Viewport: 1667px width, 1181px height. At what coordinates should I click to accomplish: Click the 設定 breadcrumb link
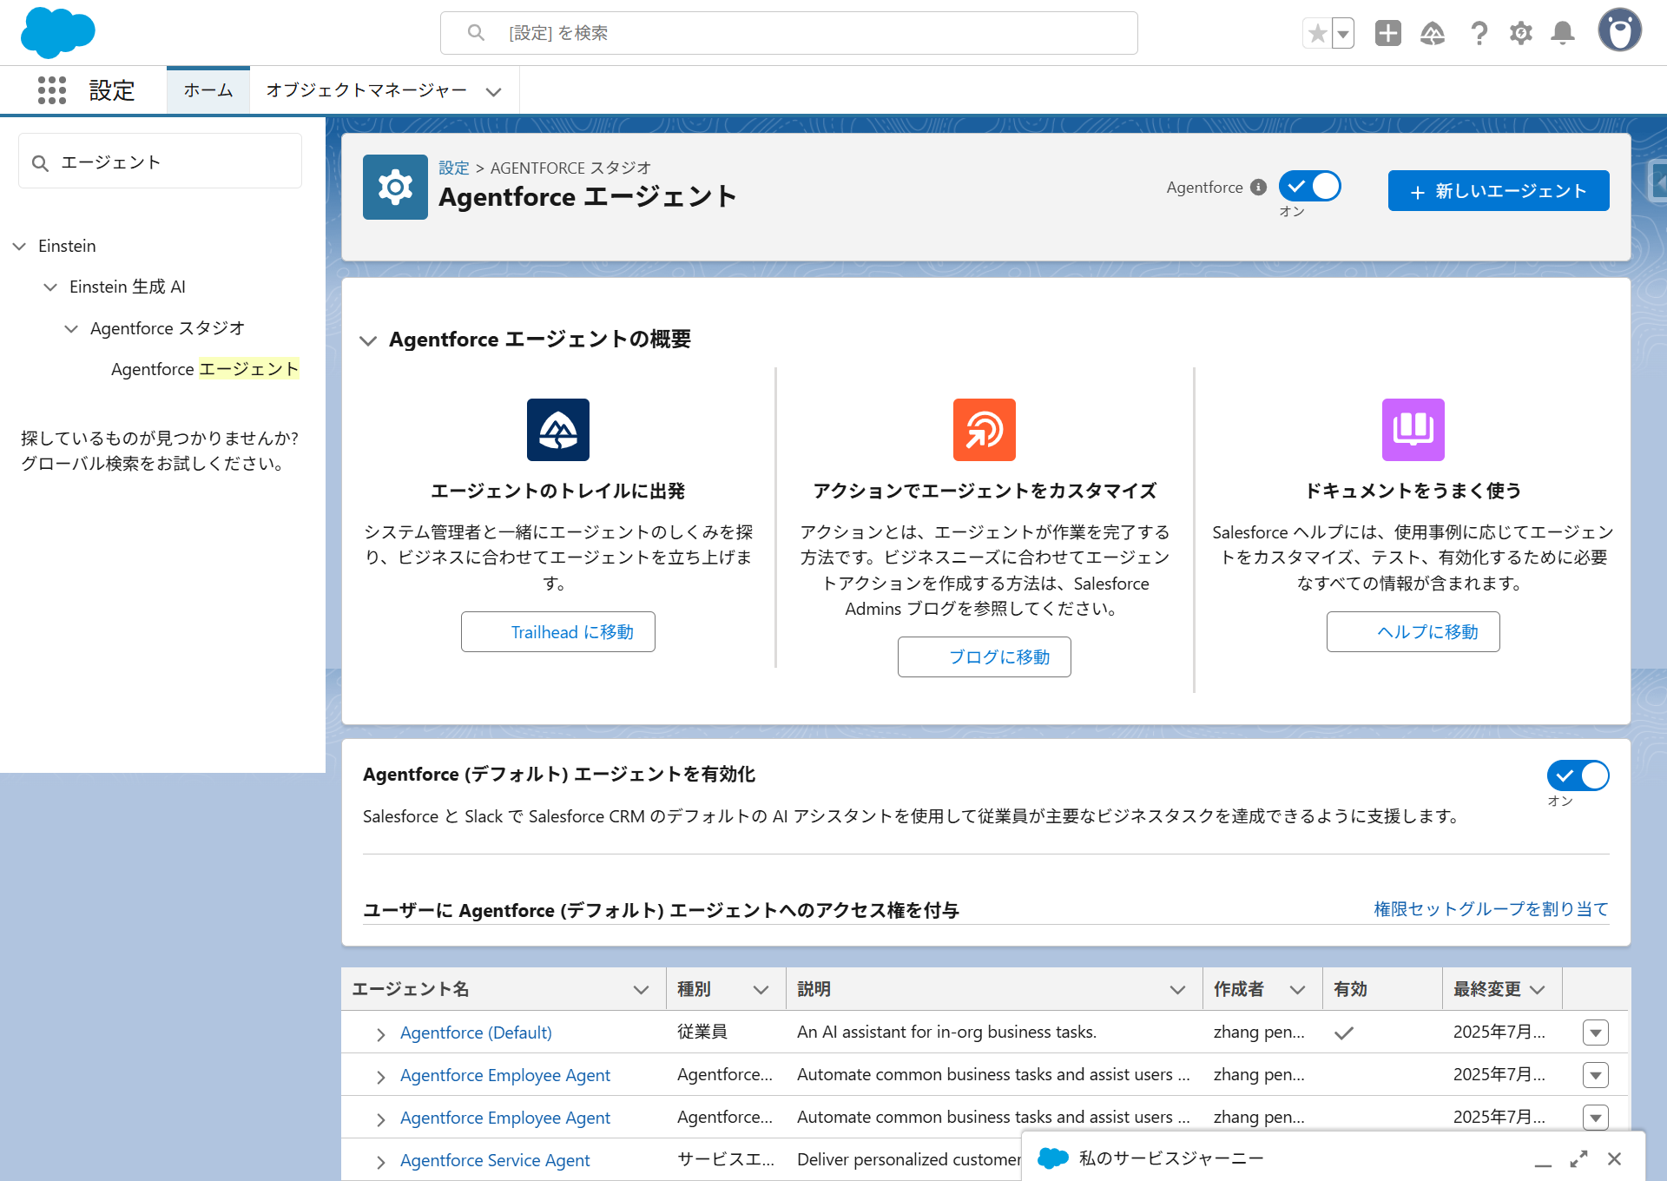coord(453,168)
